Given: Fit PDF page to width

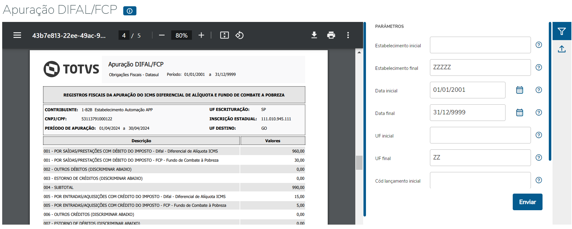Looking at the screenshot, I should click(225, 35).
